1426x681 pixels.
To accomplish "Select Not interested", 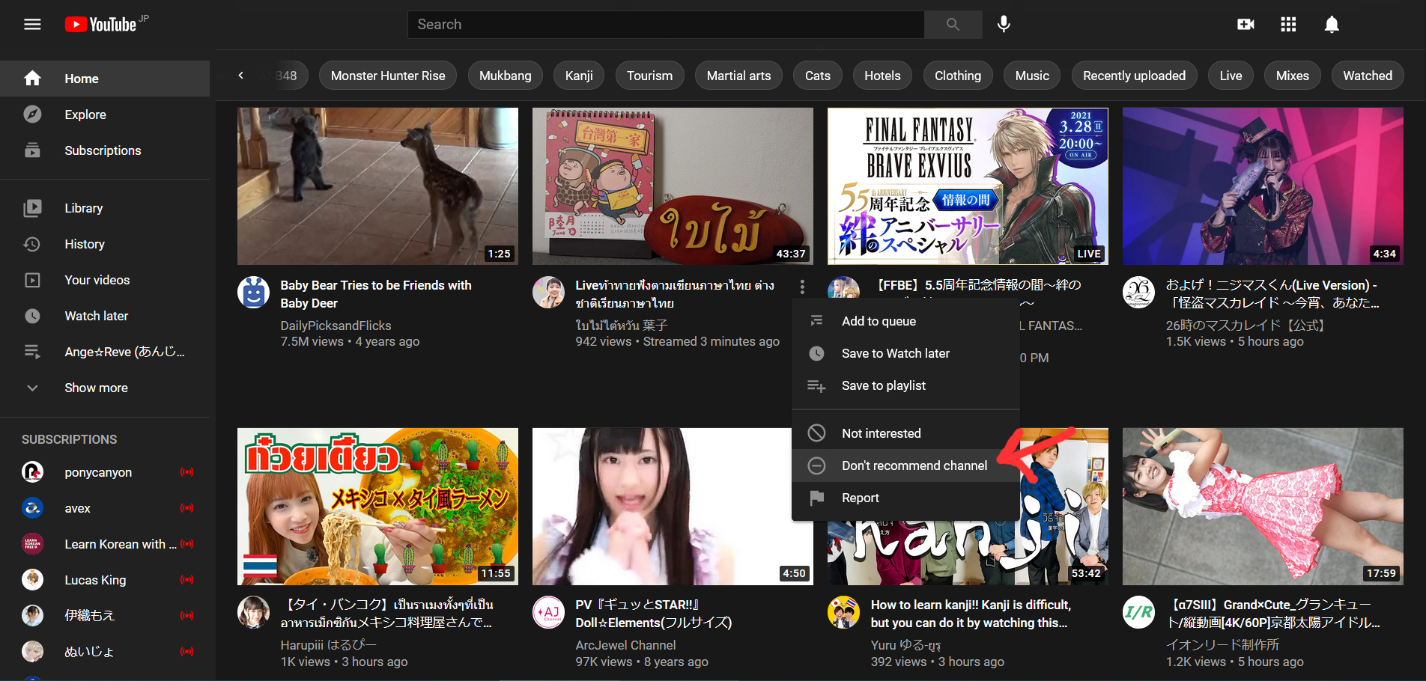I will [905, 433].
